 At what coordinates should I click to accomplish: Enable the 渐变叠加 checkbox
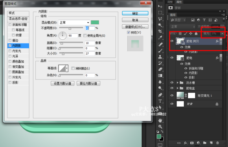pos(10,67)
